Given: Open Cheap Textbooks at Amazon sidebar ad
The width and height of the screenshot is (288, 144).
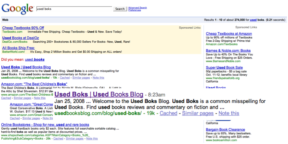Looking at the screenshot, I should tap(229, 34).
